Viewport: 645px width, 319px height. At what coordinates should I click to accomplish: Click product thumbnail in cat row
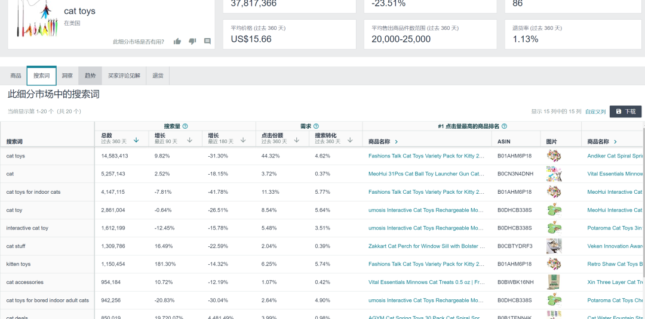[554, 174]
